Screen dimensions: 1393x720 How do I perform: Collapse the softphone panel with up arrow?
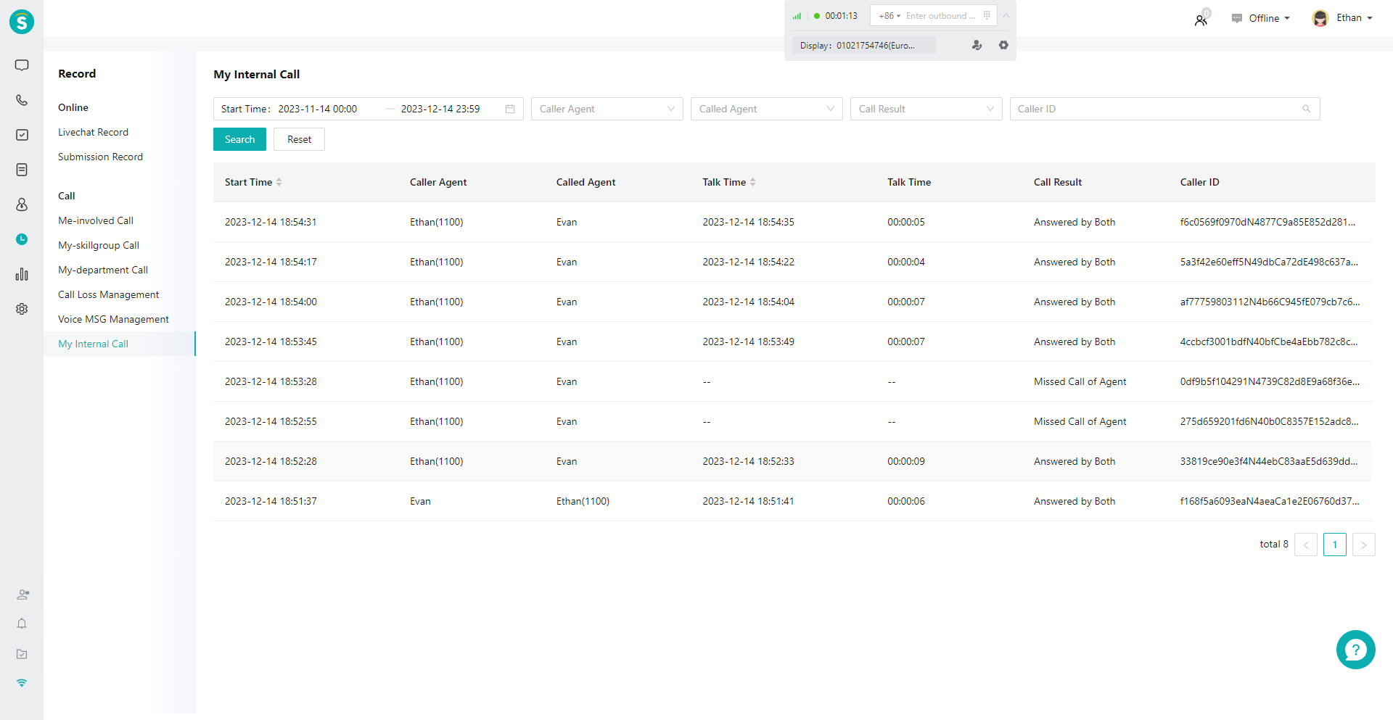[1006, 15]
